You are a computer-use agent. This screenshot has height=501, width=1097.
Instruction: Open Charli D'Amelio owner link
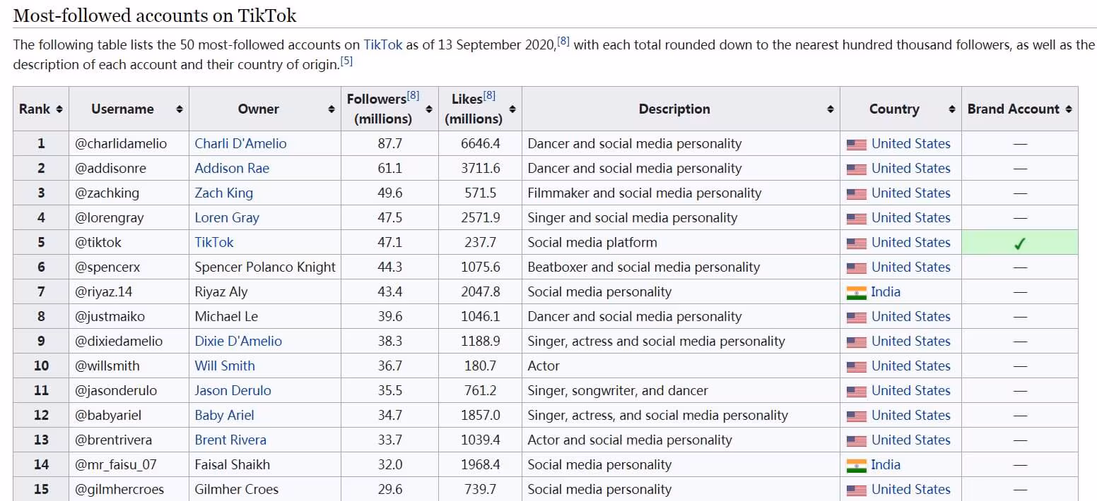(240, 144)
